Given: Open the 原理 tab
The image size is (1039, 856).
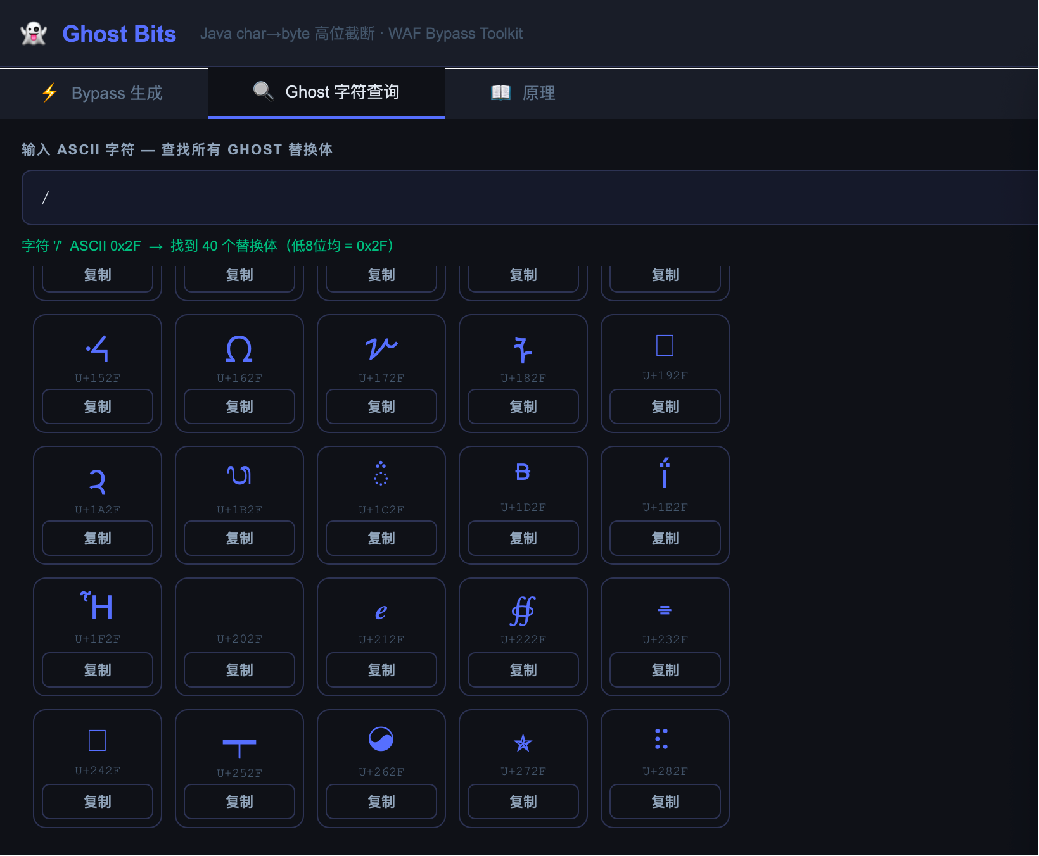Looking at the screenshot, I should [523, 93].
